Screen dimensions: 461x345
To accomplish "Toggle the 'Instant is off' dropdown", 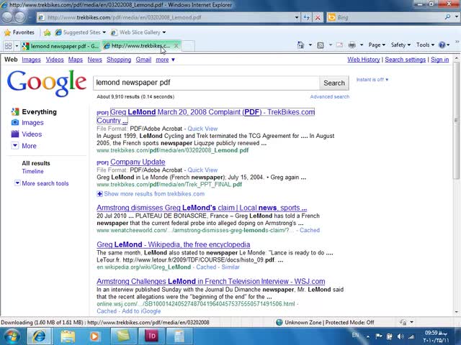I will click(x=372, y=80).
